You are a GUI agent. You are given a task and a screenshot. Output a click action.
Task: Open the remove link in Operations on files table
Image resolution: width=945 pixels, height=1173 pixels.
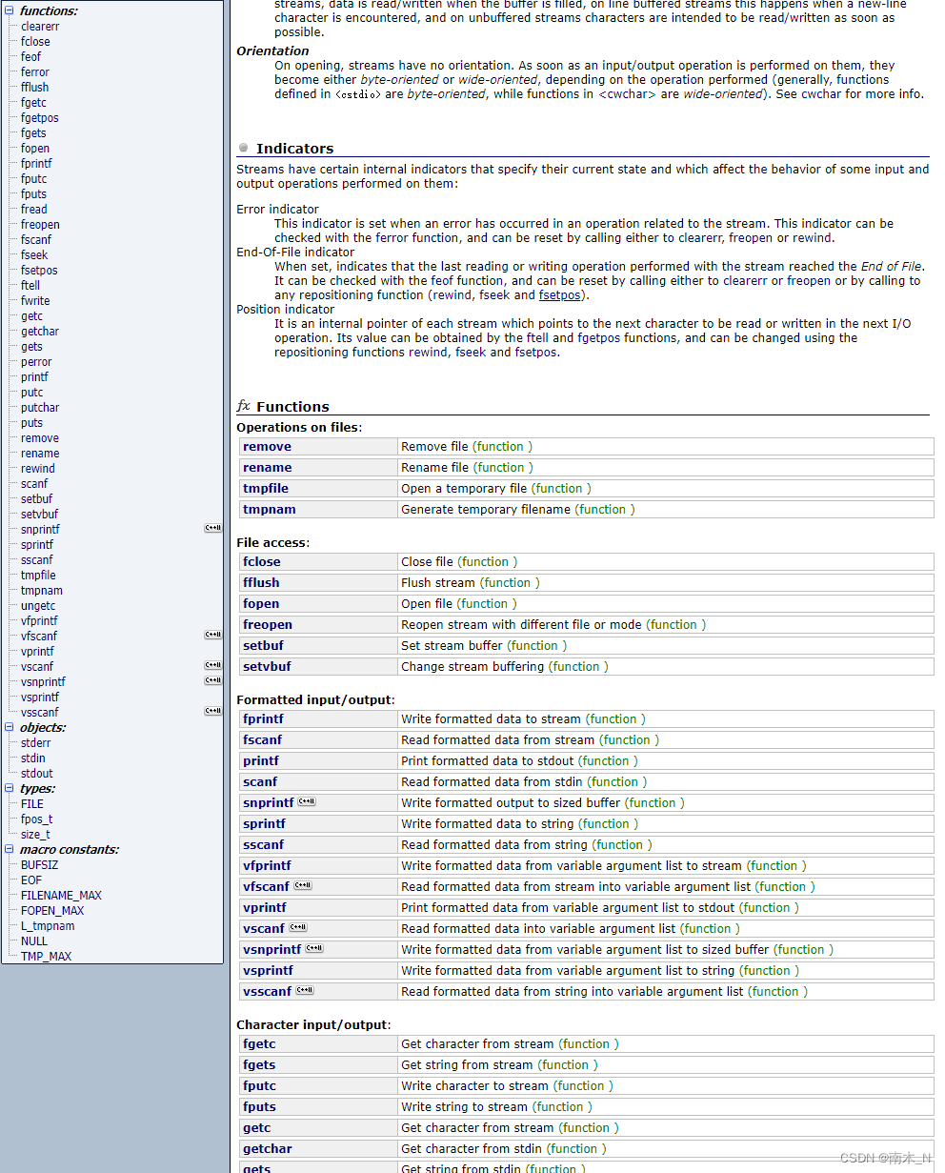pyautogui.click(x=267, y=447)
